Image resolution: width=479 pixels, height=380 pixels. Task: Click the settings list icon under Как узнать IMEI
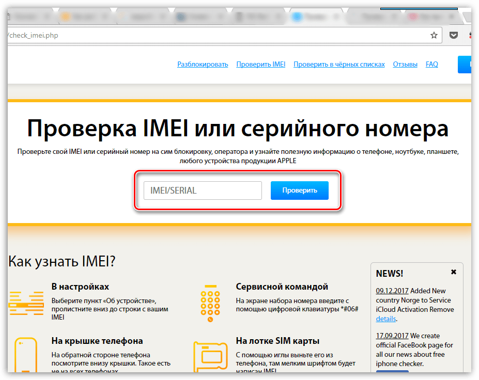(x=26, y=303)
